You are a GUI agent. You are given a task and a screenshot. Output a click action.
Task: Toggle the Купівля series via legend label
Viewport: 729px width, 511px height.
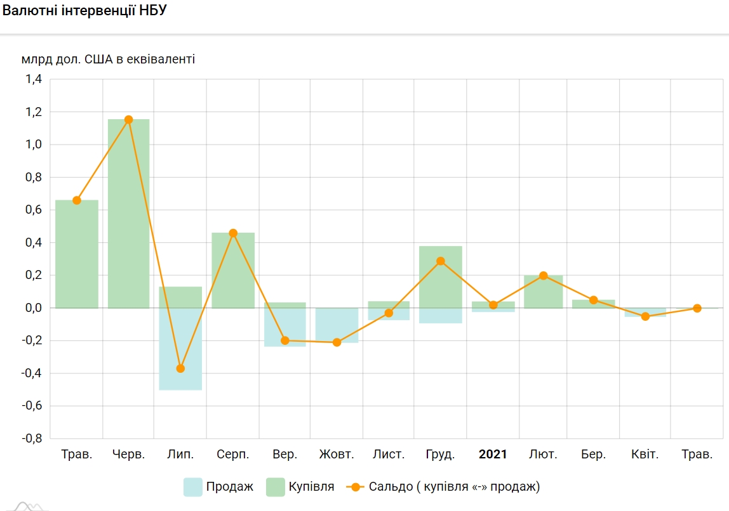pos(311,487)
